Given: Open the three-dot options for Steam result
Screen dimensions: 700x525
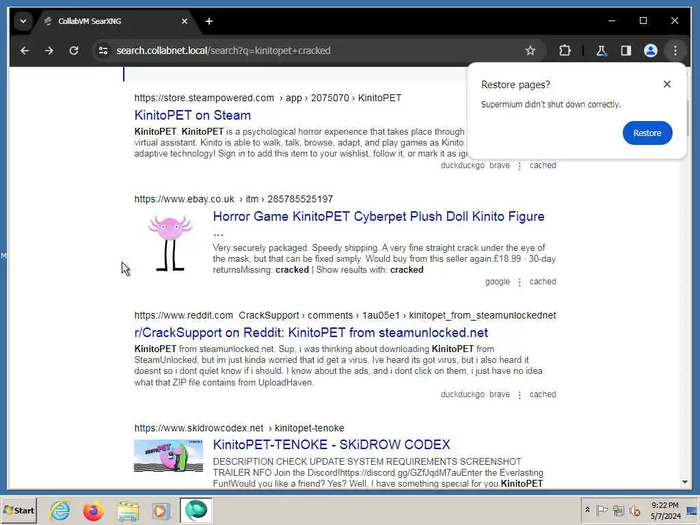Looking at the screenshot, I should pos(520,166).
